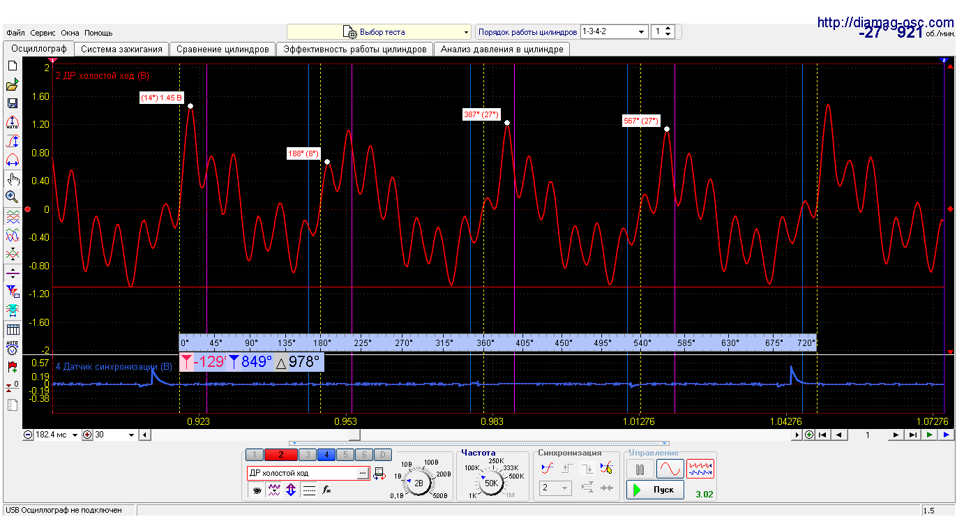Click the voltage range knob showing 2В
964x519 pixels.
419,483
